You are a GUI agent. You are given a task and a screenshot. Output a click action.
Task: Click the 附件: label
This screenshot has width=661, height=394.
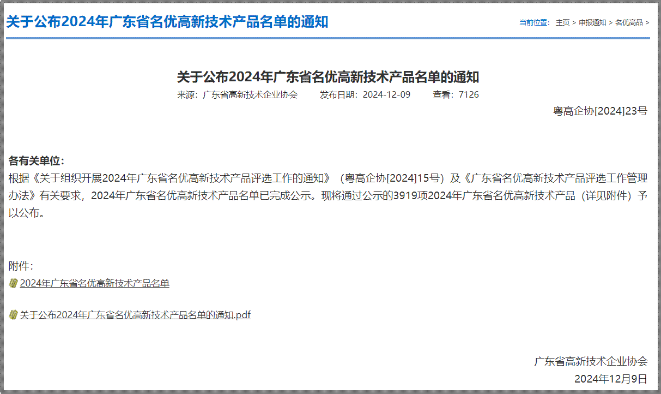(x=21, y=266)
